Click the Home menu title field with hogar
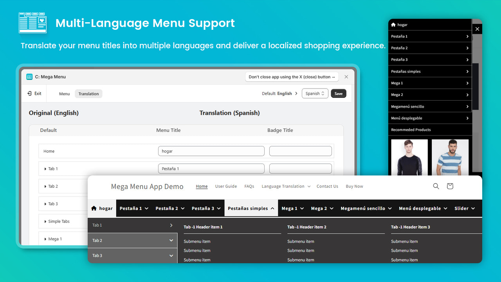The height and width of the screenshot is (282, 501). point(211,151)
